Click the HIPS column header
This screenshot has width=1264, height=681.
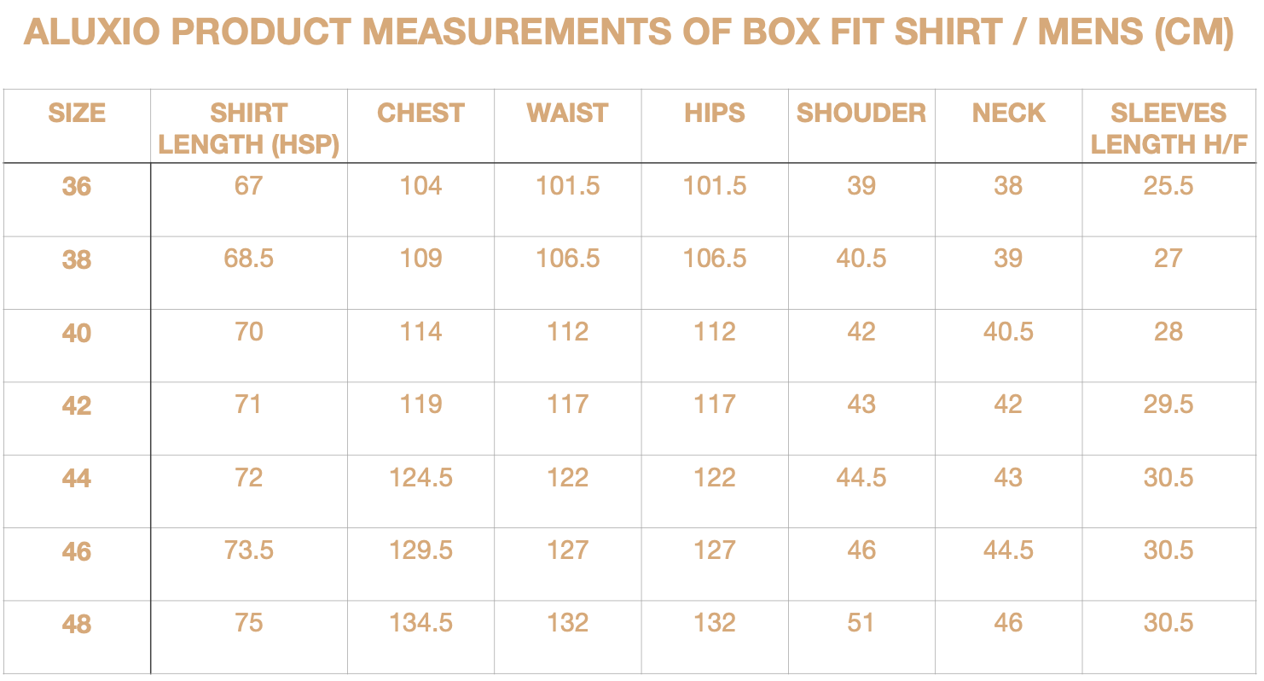tap(715, 113)
